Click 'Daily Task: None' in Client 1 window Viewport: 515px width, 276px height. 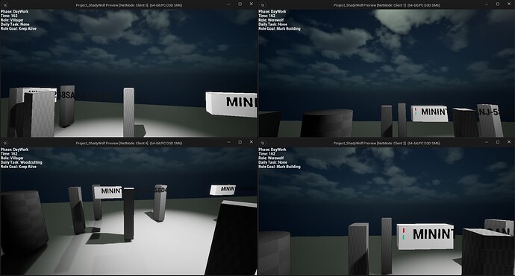tap(273, 25)
